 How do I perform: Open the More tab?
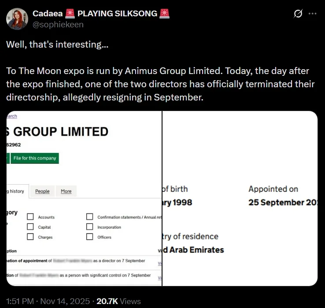point(66,191)
